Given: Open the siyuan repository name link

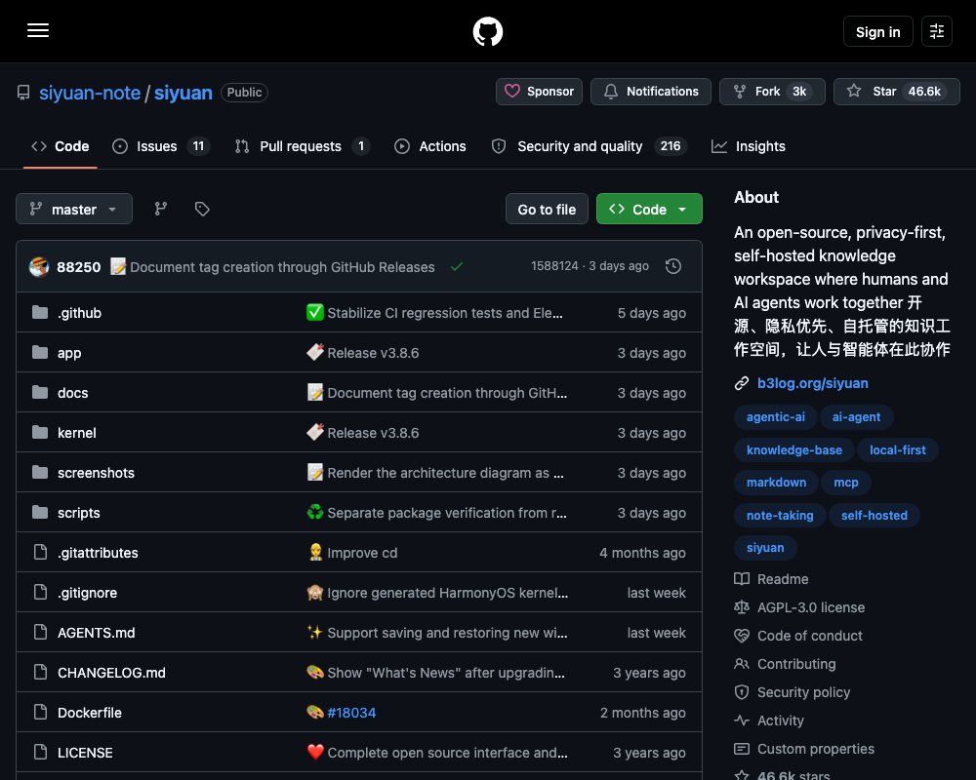Looking at the screenshot, I should pos(183,93).
